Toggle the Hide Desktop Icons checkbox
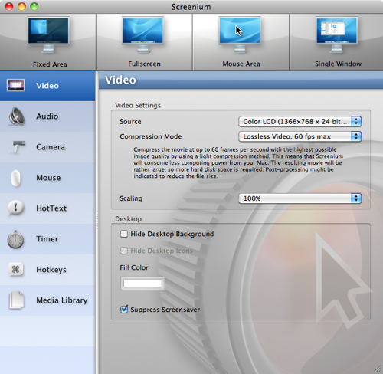 [124, 251]
